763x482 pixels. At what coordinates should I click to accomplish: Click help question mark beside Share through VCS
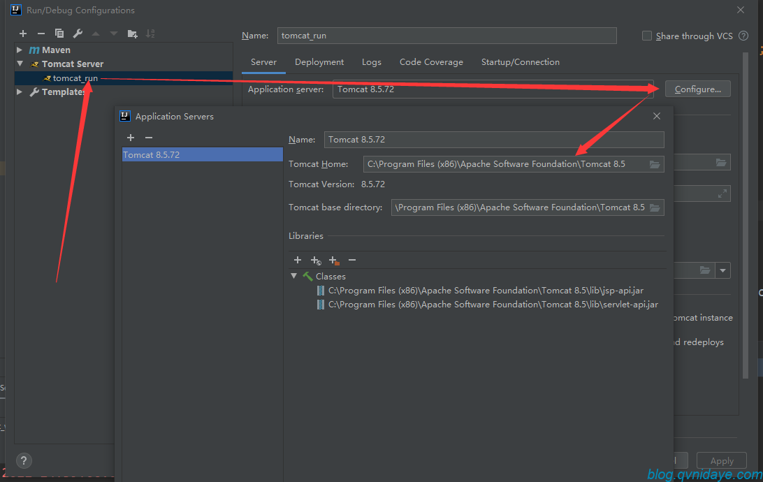coord(743,36)
